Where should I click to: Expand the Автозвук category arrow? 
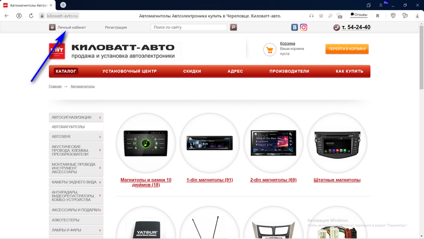(x=100, y=136)
